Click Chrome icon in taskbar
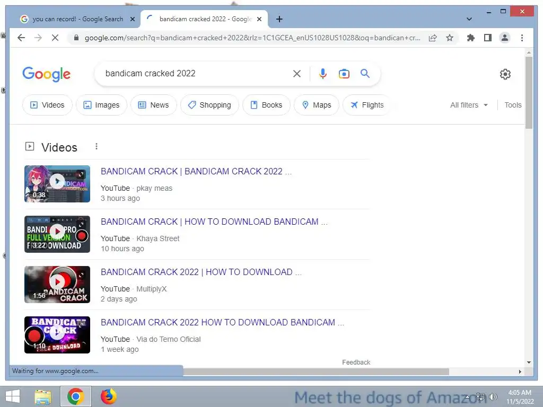 (76, 396)
